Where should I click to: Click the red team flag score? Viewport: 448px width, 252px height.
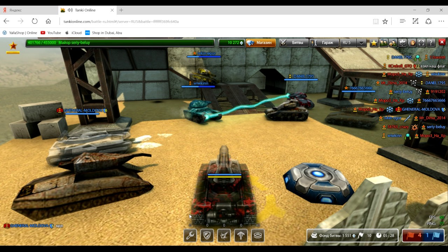[x=413, y=236]
